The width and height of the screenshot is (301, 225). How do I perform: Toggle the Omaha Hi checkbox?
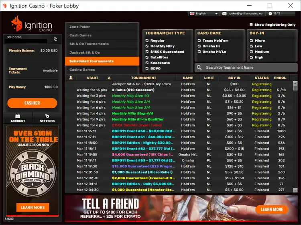[x=199, y=46]
